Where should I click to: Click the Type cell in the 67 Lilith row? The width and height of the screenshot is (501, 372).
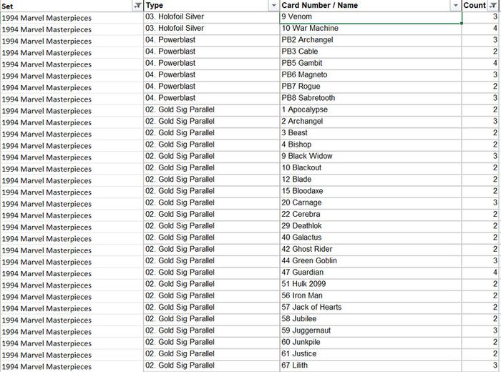click(212, 366)
